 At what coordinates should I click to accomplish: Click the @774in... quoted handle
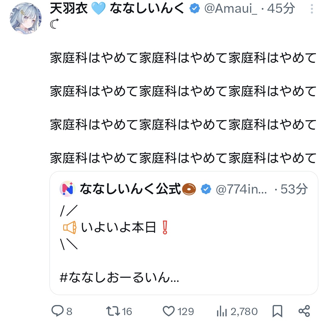point(241,189)
